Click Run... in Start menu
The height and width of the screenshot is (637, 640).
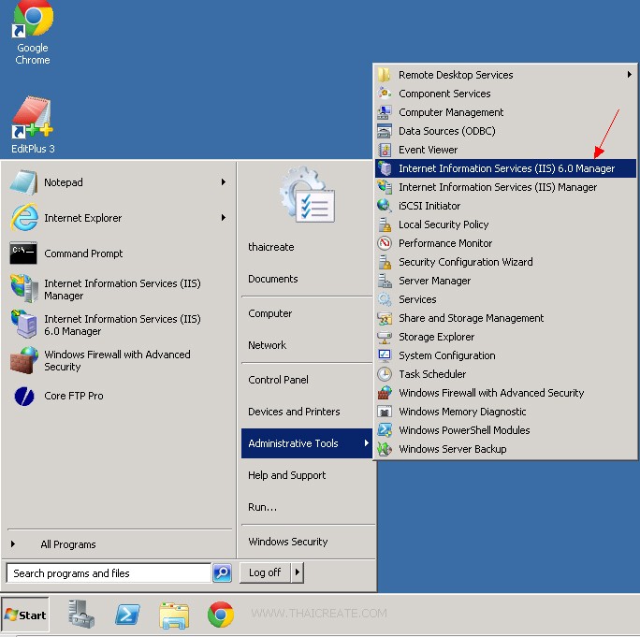click(x=262, y=507)
